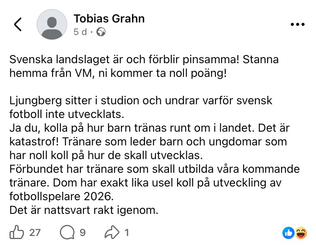Click the public globe audience icon

101,32
